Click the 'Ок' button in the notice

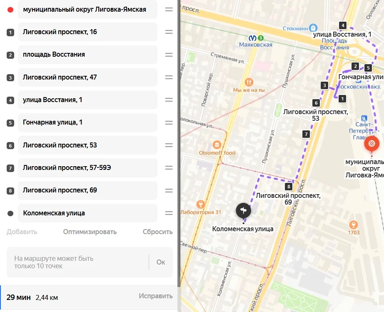(161, 262)
